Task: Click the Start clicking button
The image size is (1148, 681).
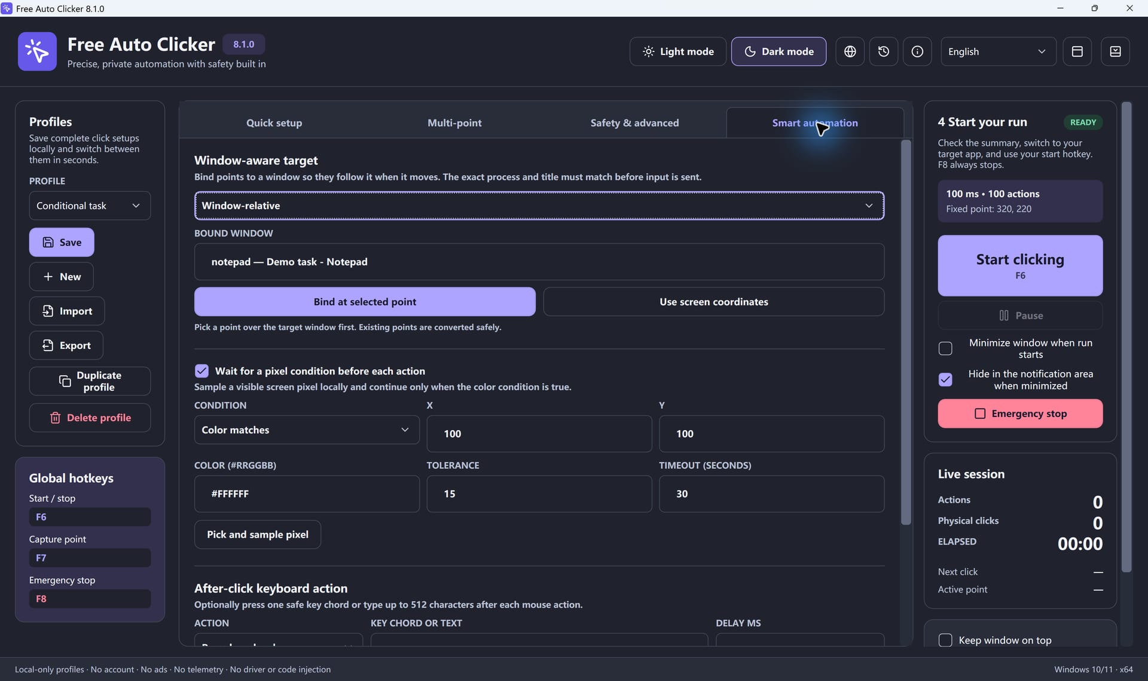Action: pyautogui.click(x=1020, y=265)
